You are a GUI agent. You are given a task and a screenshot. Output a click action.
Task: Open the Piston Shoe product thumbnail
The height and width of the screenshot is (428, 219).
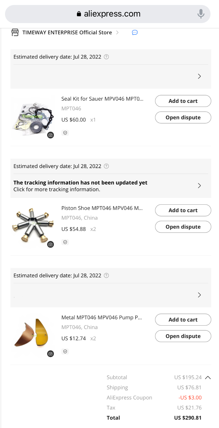coord(33,226)
